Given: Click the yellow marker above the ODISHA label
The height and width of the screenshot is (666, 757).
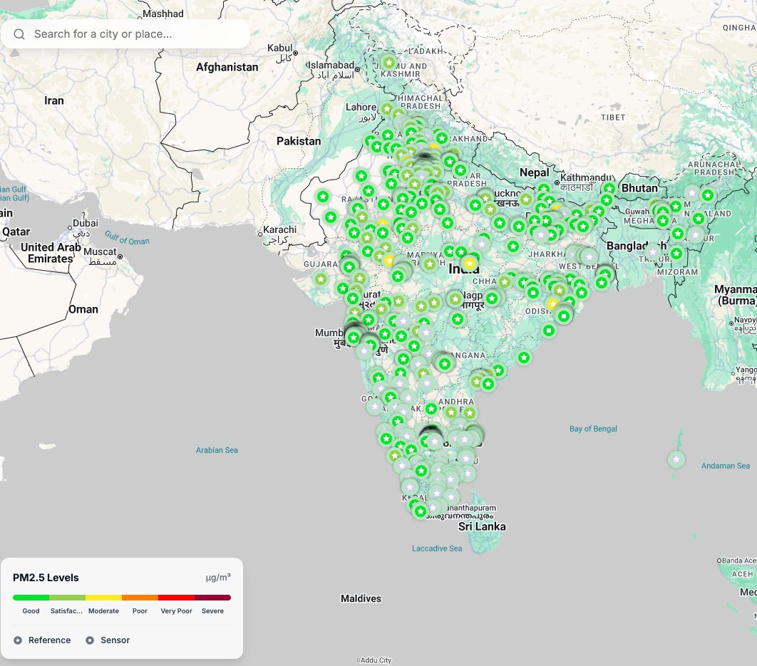Looking at the screenshot, I should [552, 303].
